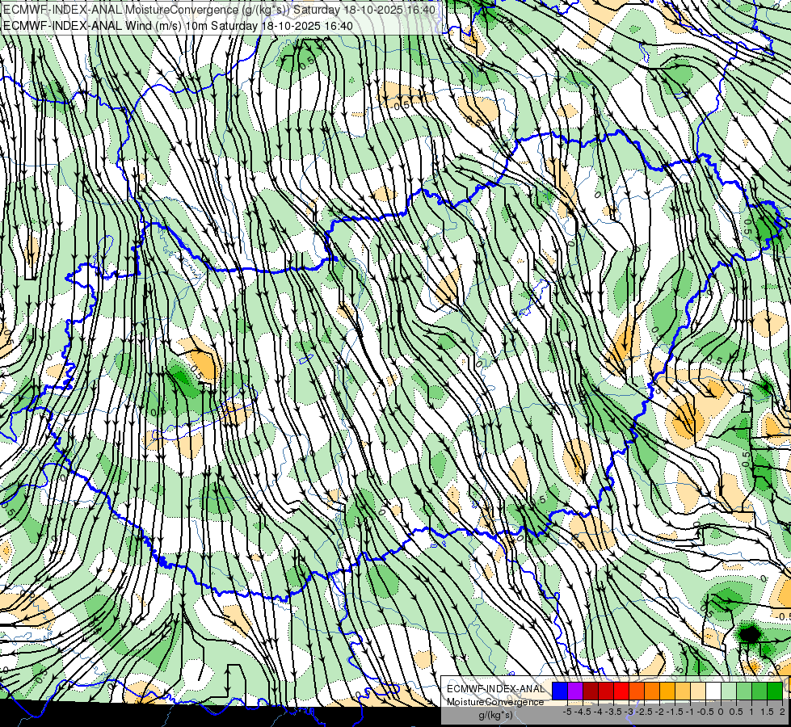Click the Wind 10m title line
The height and width of the screenshot is (727, 791).
click(177, 26)
